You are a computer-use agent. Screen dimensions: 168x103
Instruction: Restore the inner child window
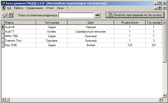coord(160,8)
